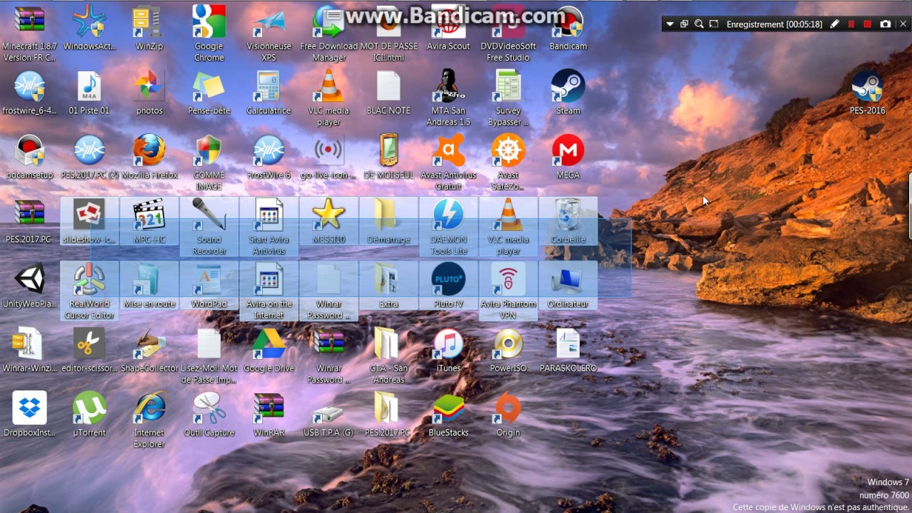Select the UnityWebPlayer icon

(x=29, y=279)
